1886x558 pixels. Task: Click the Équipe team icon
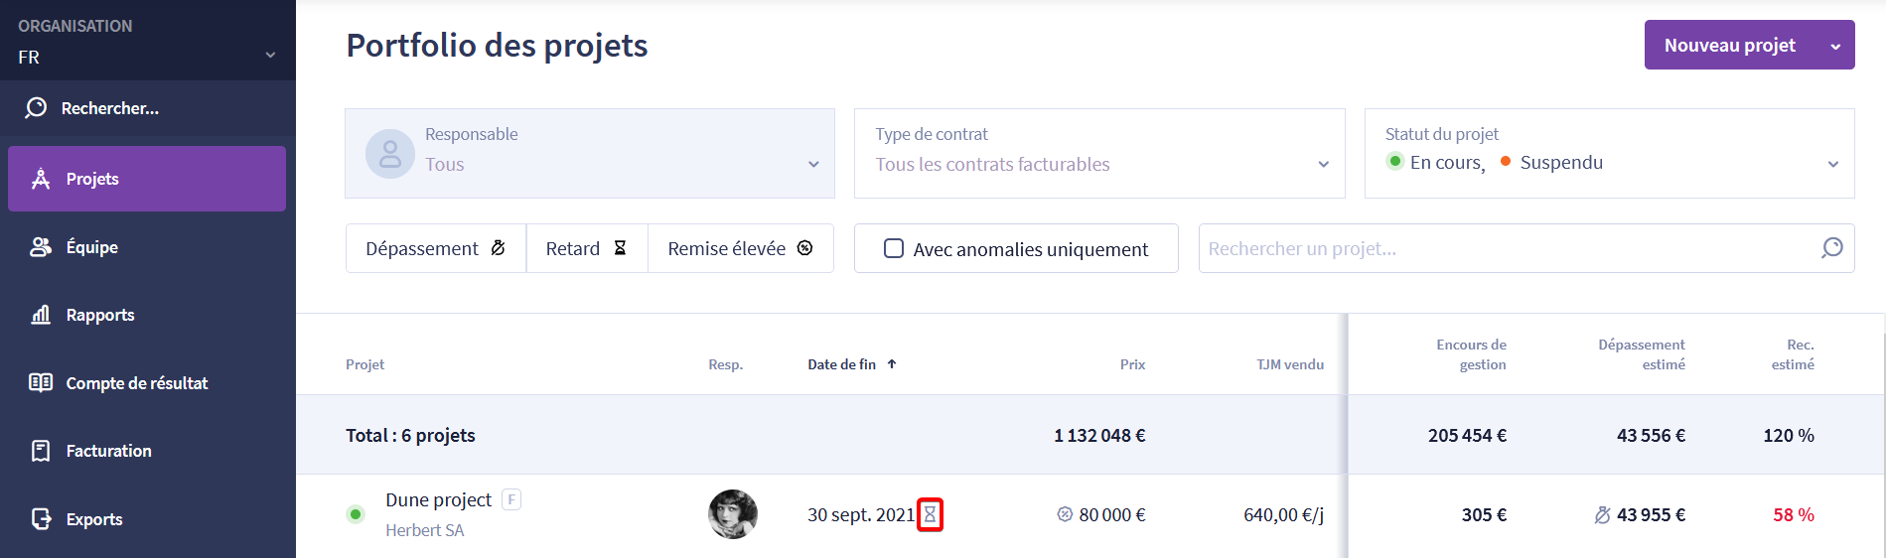[x=41, y=246]
